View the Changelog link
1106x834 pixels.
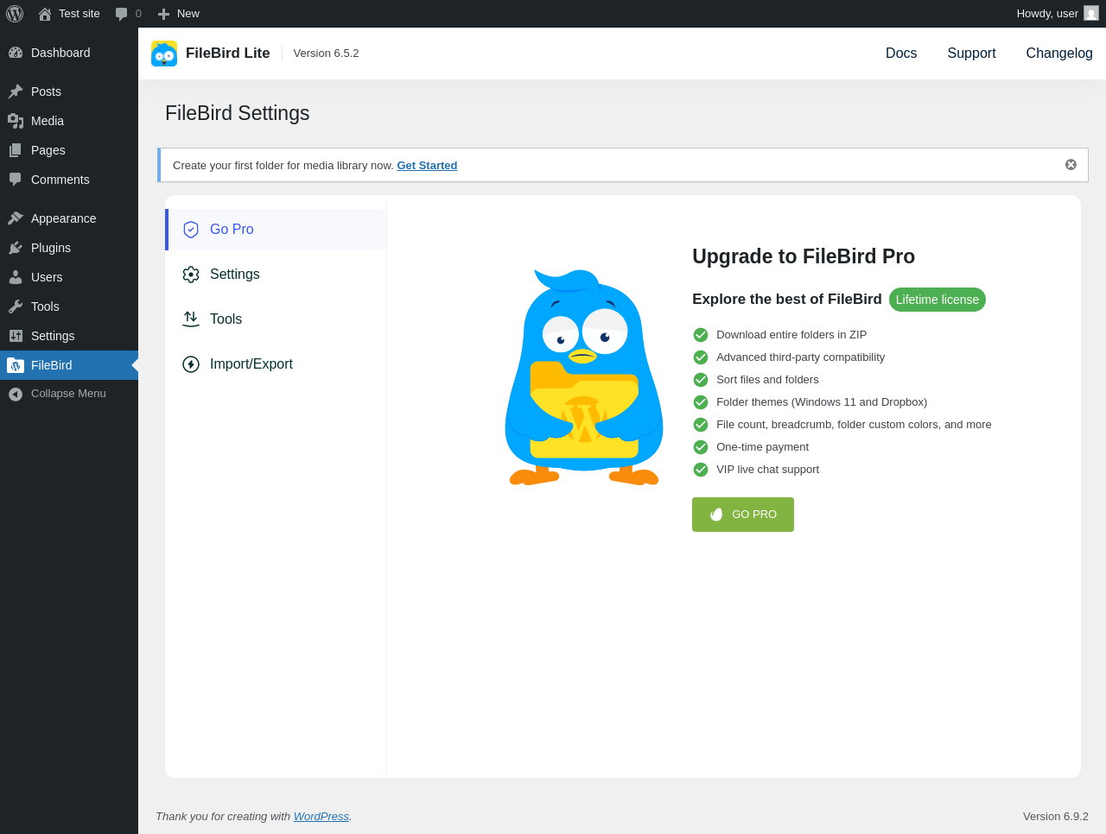1059,54
